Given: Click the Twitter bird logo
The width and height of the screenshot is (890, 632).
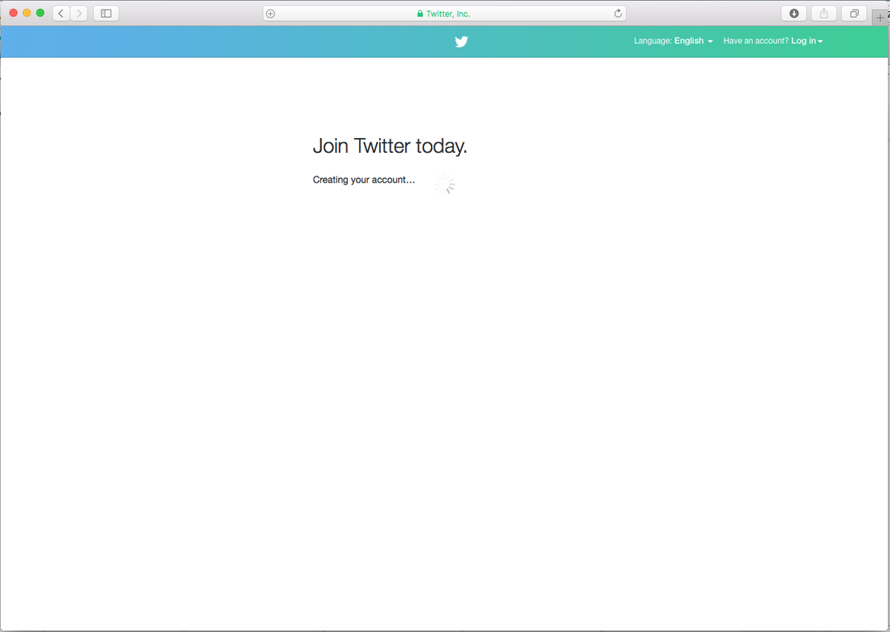Looking at the screenshot, I should click(461, 42).
